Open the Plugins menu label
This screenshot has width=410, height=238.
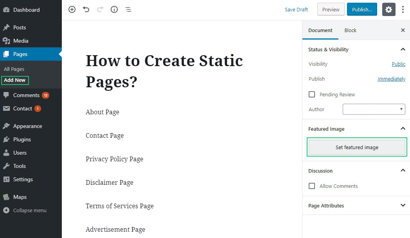coord(22,139)
